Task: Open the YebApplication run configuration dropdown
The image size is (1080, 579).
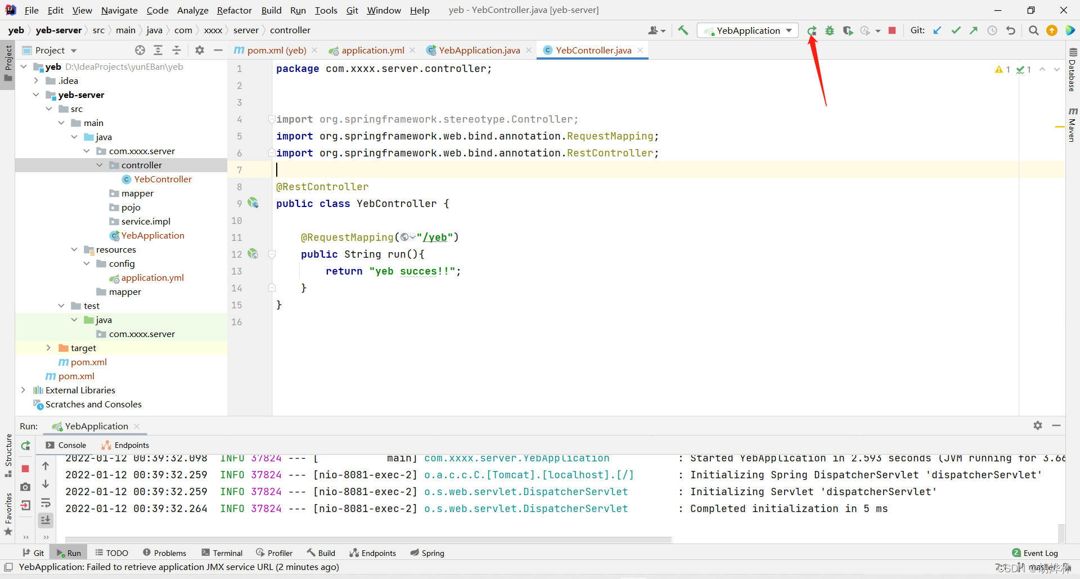Action: 748,30
